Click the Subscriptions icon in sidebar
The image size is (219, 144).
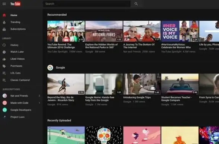[4, 29]
